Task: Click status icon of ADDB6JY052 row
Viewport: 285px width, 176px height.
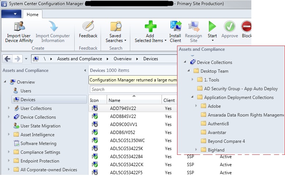Action: [x=95, y=133]
